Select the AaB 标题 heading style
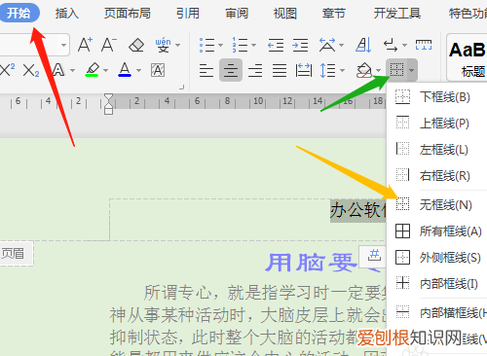Image resolution: width=487 pixels, height=356 pixels. coord(467,57)
